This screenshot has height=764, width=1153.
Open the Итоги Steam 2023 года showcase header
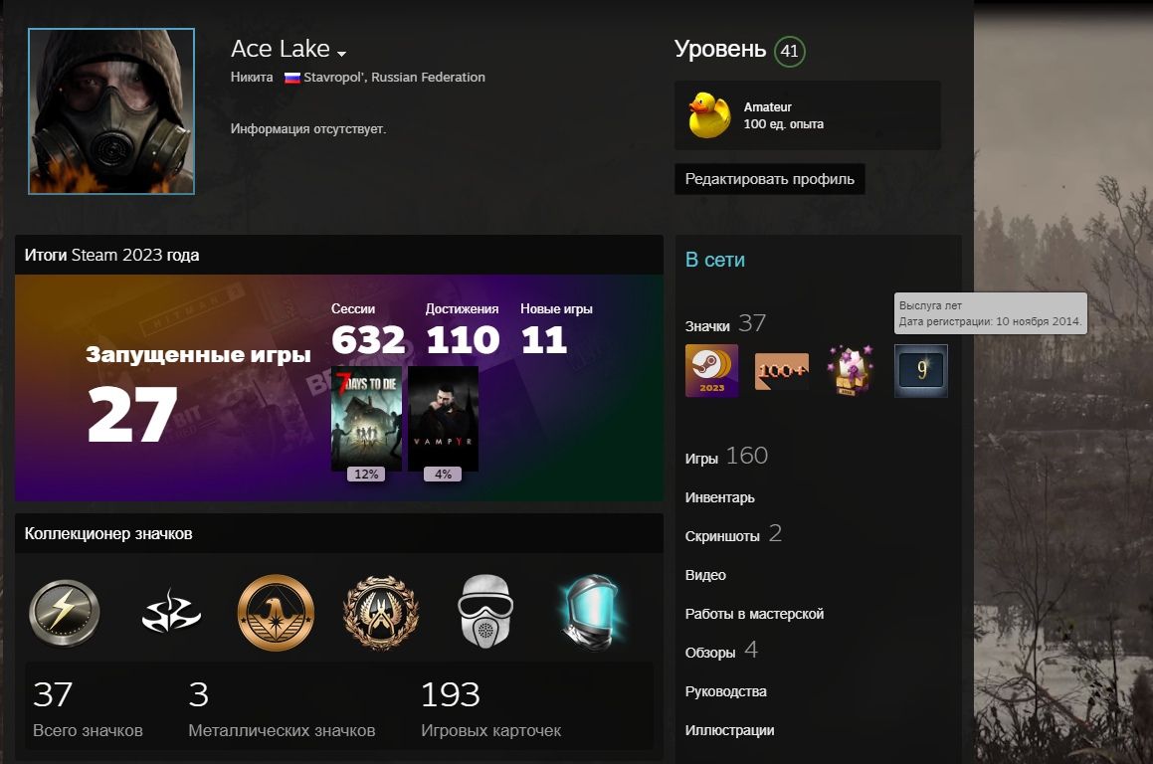pyautogui.click(x=339, y=255)
